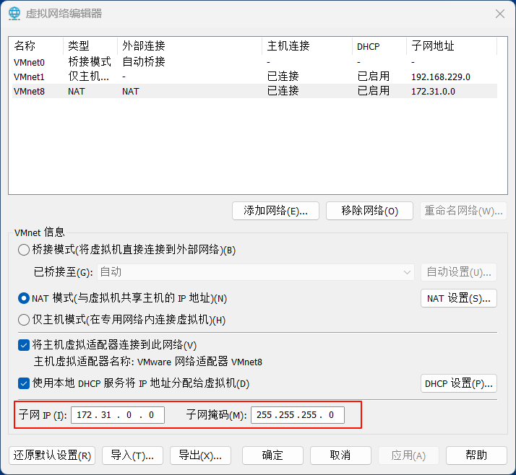Viewport: 516px width, 475px height.
Task: Click the 子网掩码 input field
Action: 298,415
